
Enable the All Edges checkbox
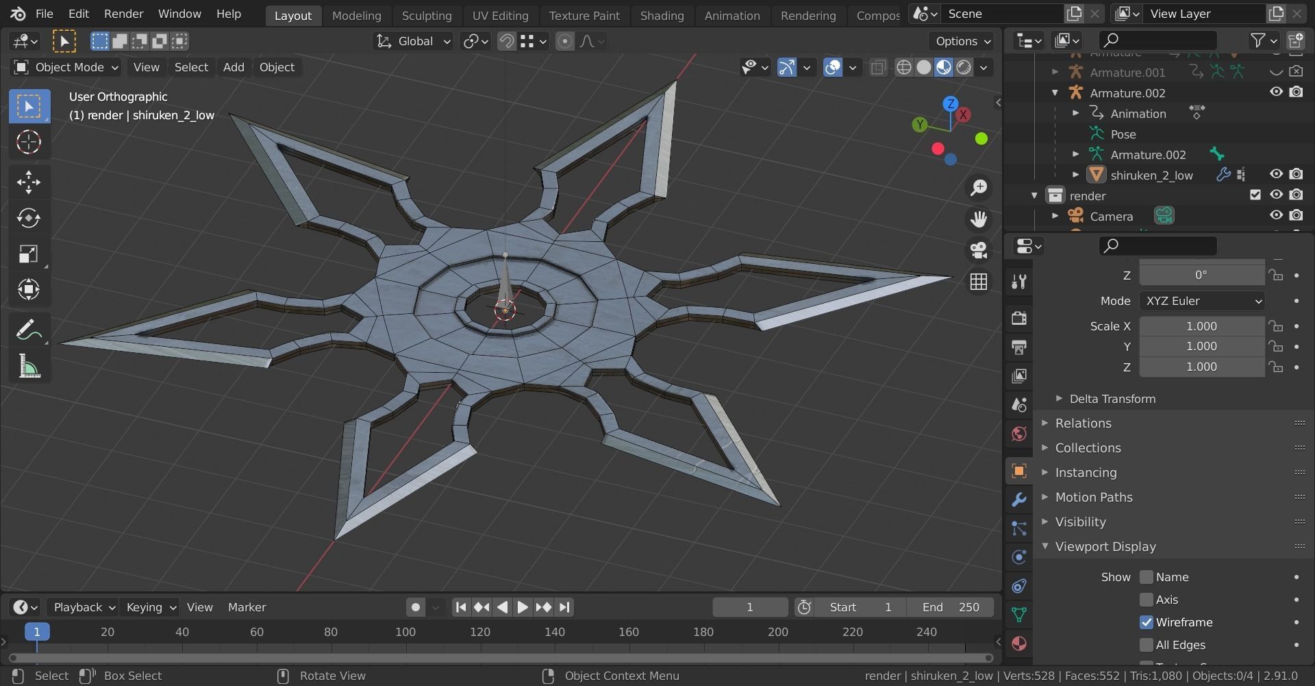(1147, 645)
